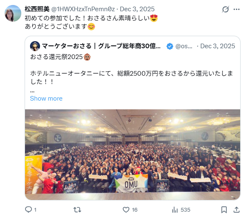Repost this tweet with retweet icon
Image resolution: width=246 pixels, height=217 pixels.
coord(77,210)
